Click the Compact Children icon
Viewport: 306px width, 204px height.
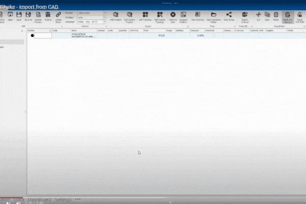(184, 15)
